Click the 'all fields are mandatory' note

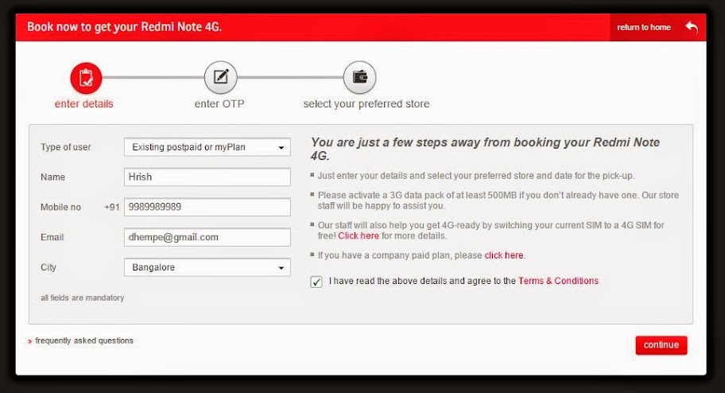point(83,298)
